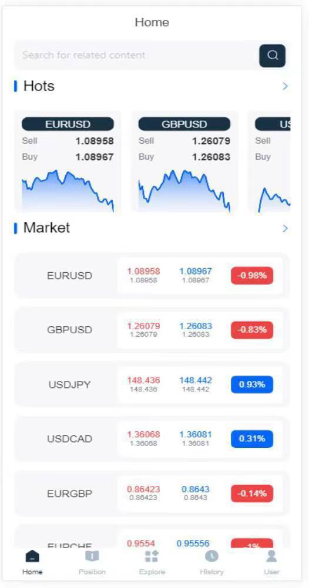Screen dimensions: 309x588
Task: Select the EURGBP market row
Action: pos(152,494)
